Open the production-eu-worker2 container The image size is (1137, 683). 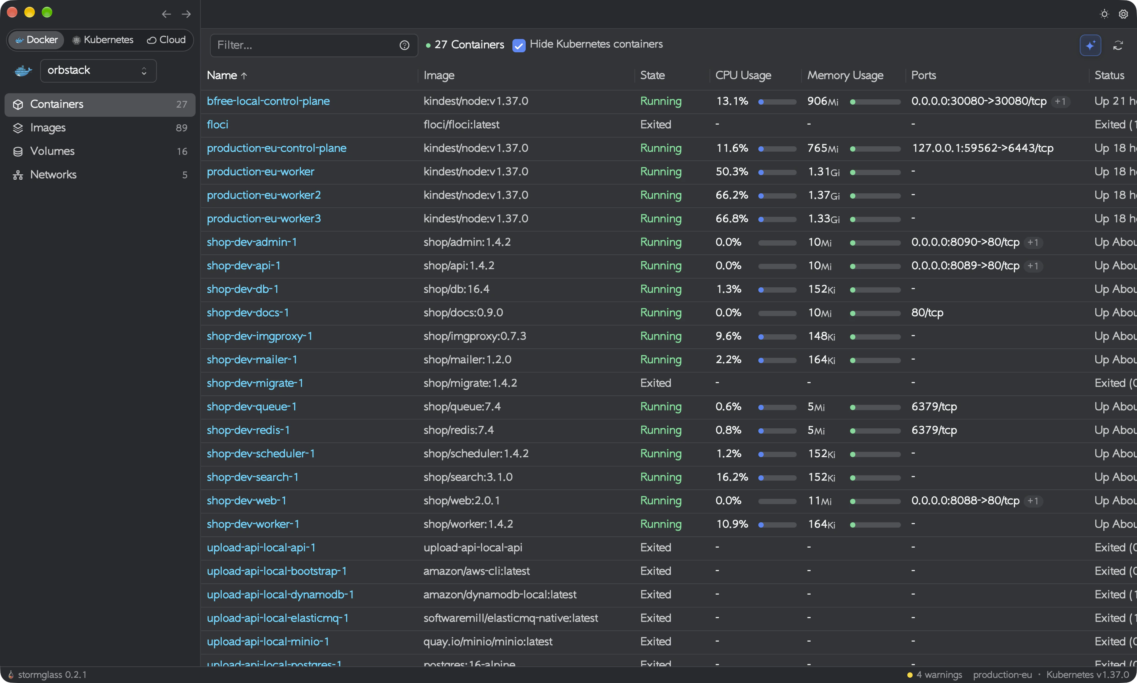pos(263,195)
